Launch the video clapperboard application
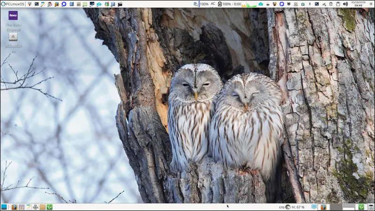Image resolution: width=375 pixels, height=211 pixels. click(x=120, y=4)
